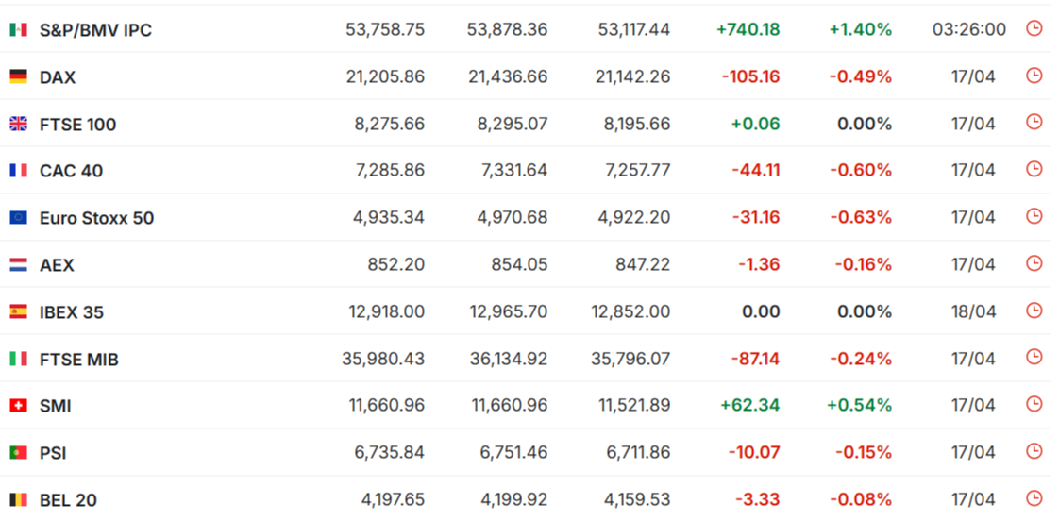The height and width of the screenshot is (521, 1059).
Task: Click the clock icon for S&P/BMV IPC
Action: (x=1034, y=28)
